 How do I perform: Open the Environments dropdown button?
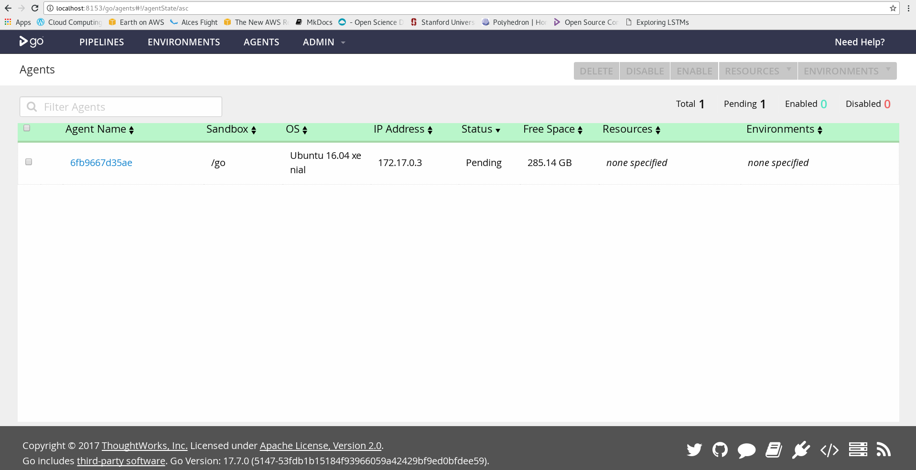(x=846, y=71)
